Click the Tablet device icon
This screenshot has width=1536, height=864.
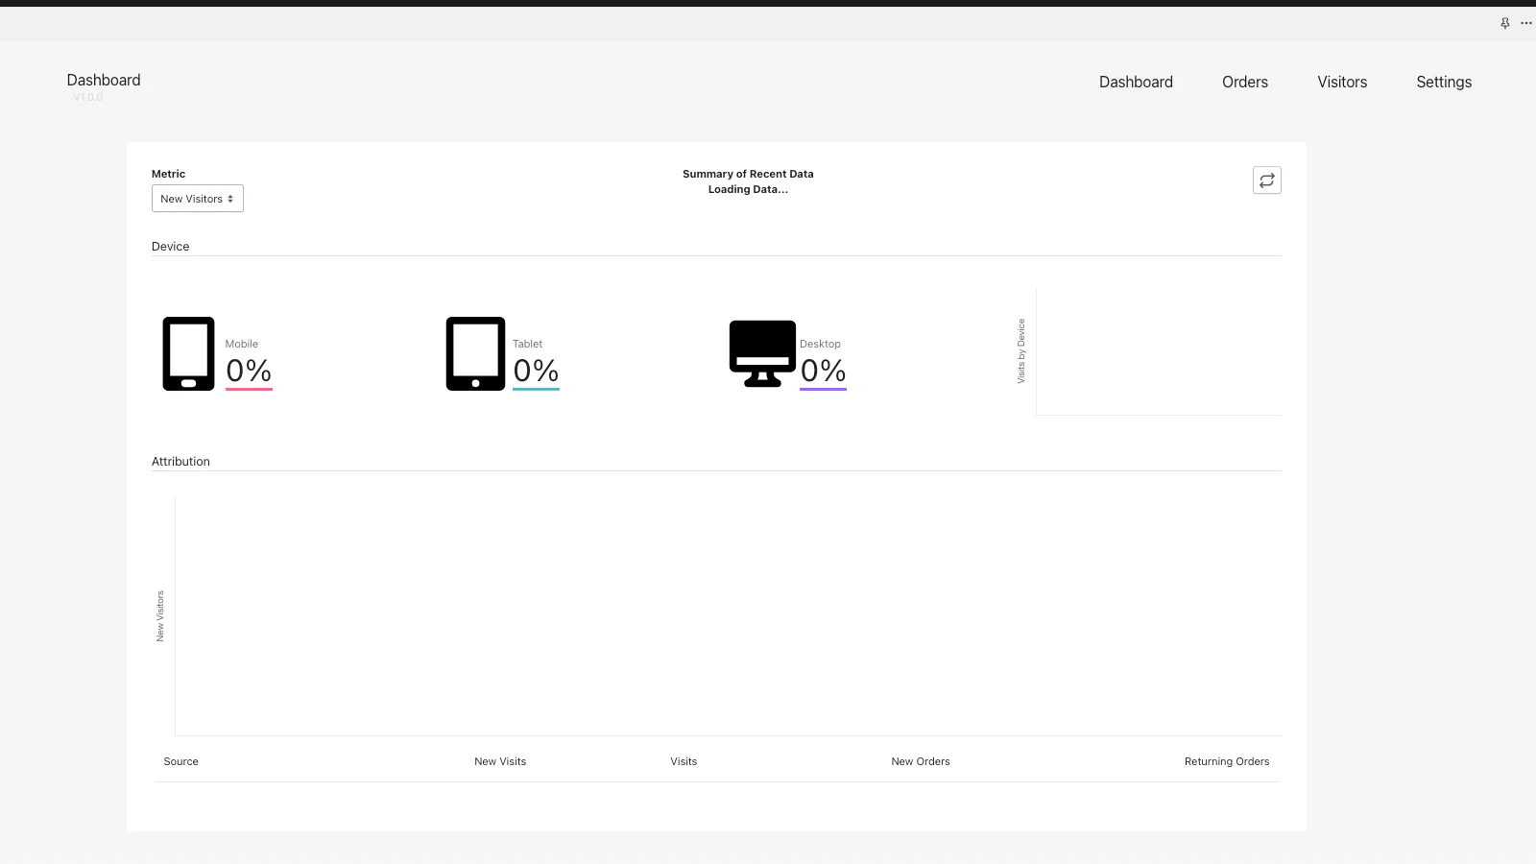(475, 353)
